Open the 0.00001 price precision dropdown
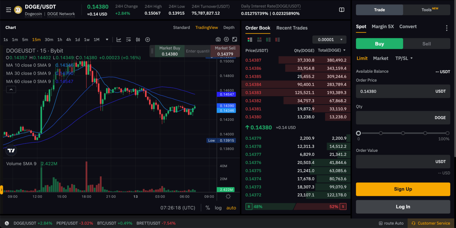456x228 pixels. (329, 40)
